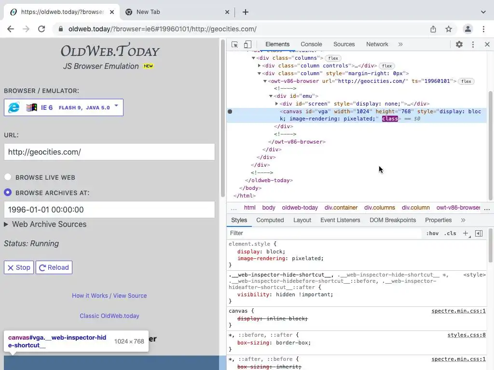Screen dimensions: 494x370
Task: Switch to the Layout tab
Action: (x=302, y=220)
